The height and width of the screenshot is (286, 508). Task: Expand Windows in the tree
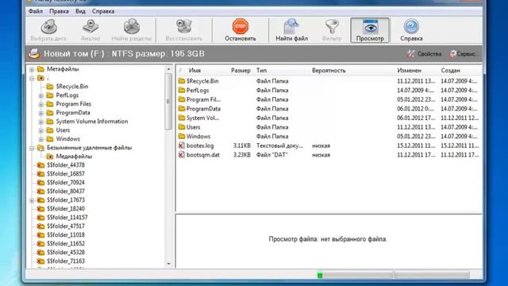point(40,140)
